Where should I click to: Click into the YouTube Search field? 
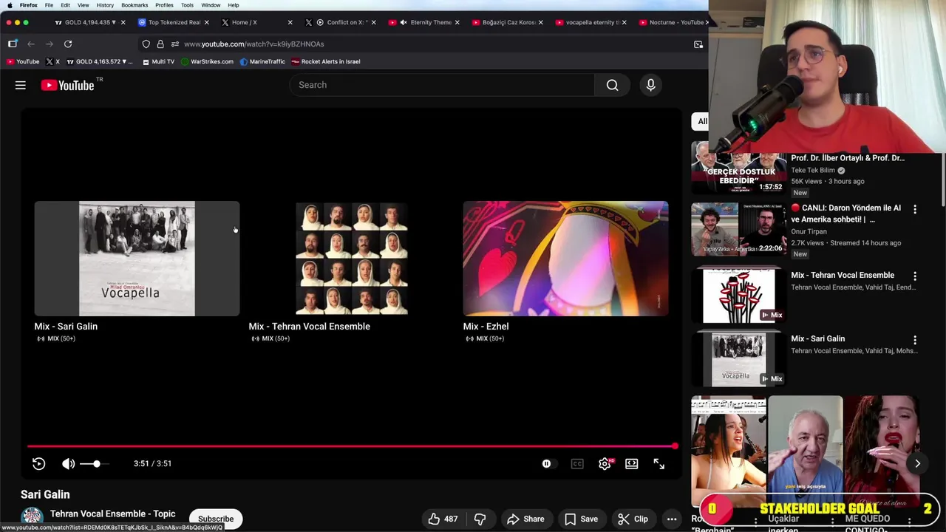click(441, 85)
